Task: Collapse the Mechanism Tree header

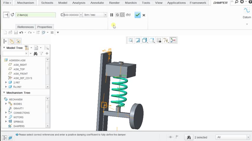Action: click(4, 93)
